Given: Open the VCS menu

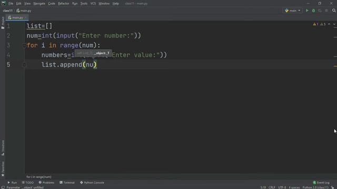Looking at the screenshot, I should 93,4.
